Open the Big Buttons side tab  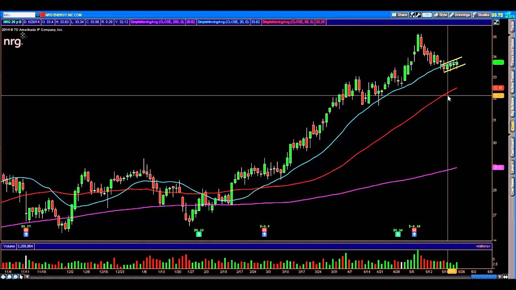pos(512,108)
